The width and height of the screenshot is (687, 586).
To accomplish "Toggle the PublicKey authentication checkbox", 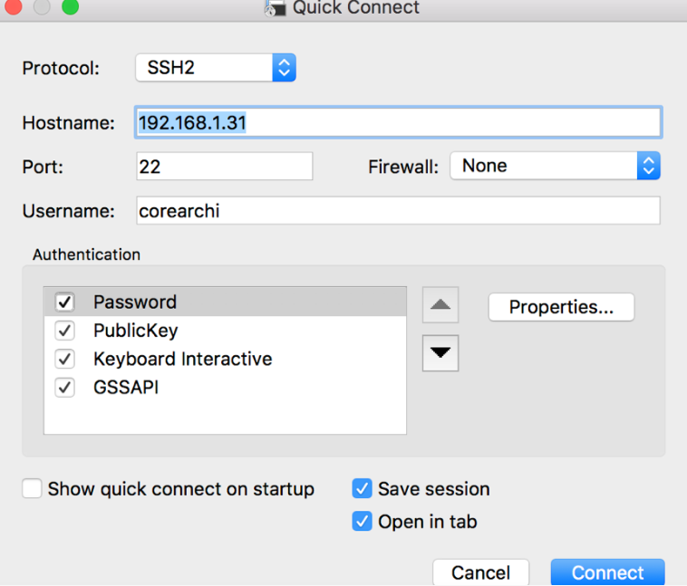I will (x=65, y=331).
